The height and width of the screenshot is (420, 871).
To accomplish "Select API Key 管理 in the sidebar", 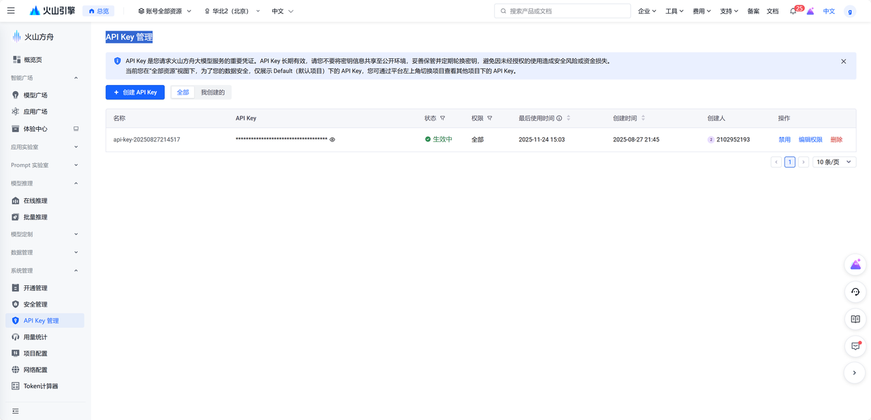I will pos(45,321).
